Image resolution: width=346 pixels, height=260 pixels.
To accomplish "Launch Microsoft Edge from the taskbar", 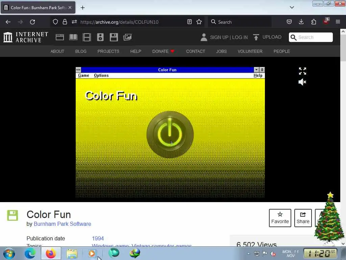I will pos(30,253).
